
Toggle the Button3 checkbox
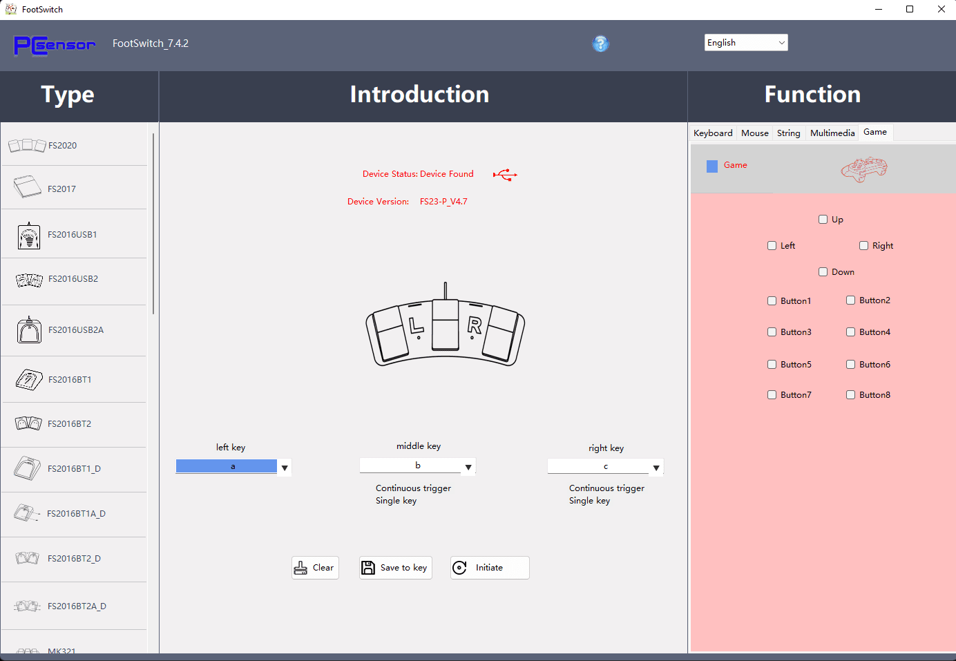click(x=772, y=332)
